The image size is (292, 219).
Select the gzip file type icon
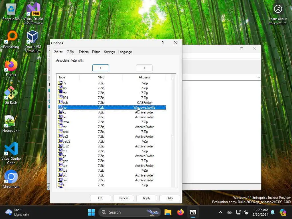[60, 160]
